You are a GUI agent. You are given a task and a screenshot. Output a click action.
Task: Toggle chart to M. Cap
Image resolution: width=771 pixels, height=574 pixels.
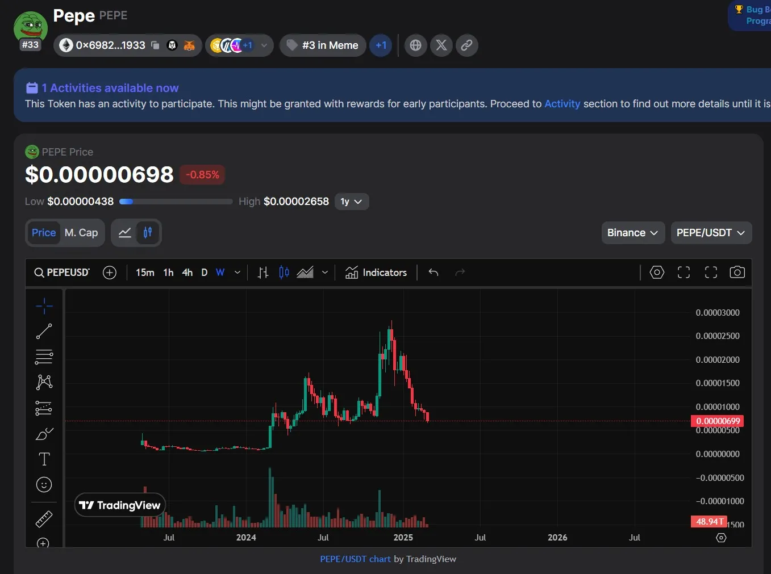[81, 233]
